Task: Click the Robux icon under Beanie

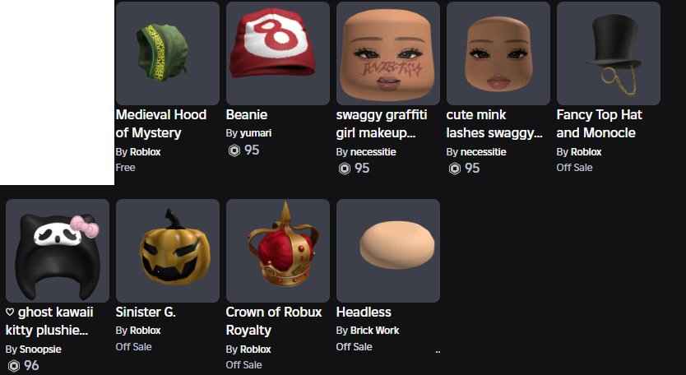Action: pyautogui.click(x=234, y=150)
